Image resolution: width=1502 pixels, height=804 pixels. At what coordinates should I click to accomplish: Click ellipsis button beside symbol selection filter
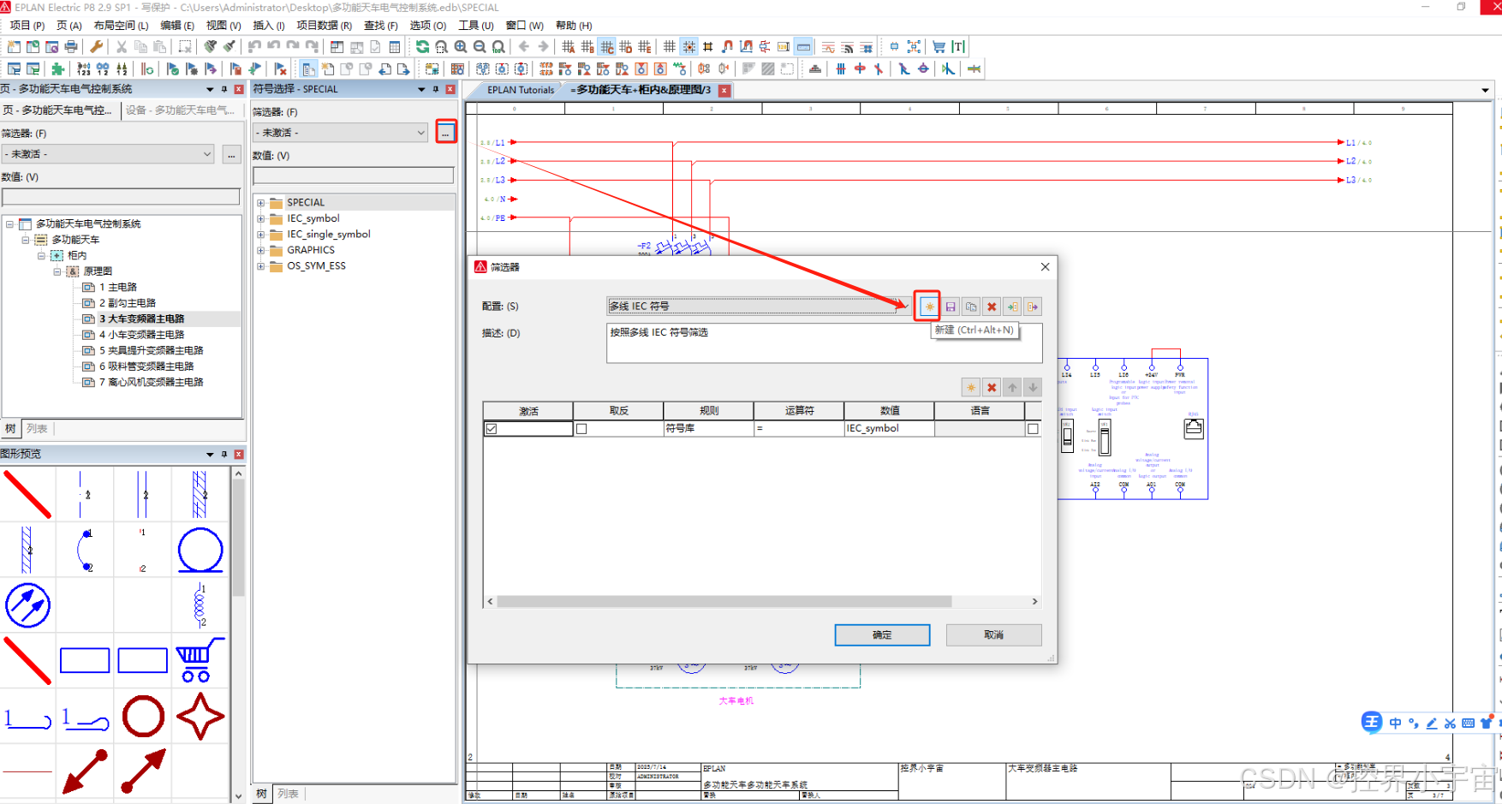click(x=445, y=133)
